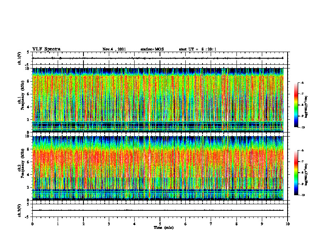Click the "6" kHz tick on ch.1 frequency axis
Screen dimensions: 324x251
[29, 94]
